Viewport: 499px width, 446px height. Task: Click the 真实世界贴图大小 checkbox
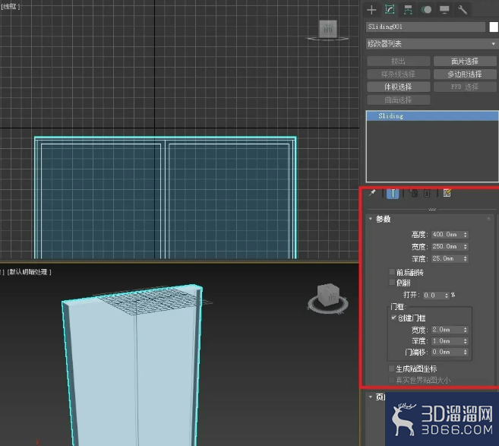tap(391, 380)
